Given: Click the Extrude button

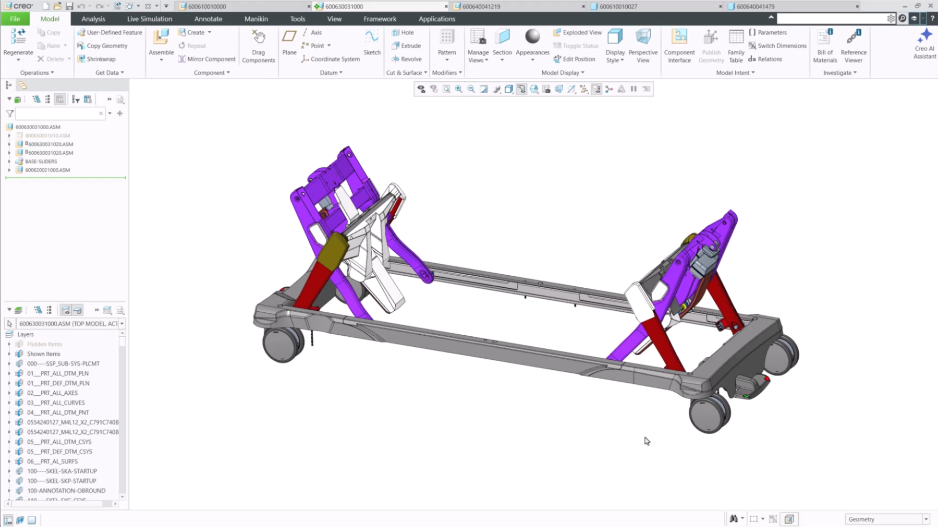Looking at the screenshot, I should tap(406, 45).
